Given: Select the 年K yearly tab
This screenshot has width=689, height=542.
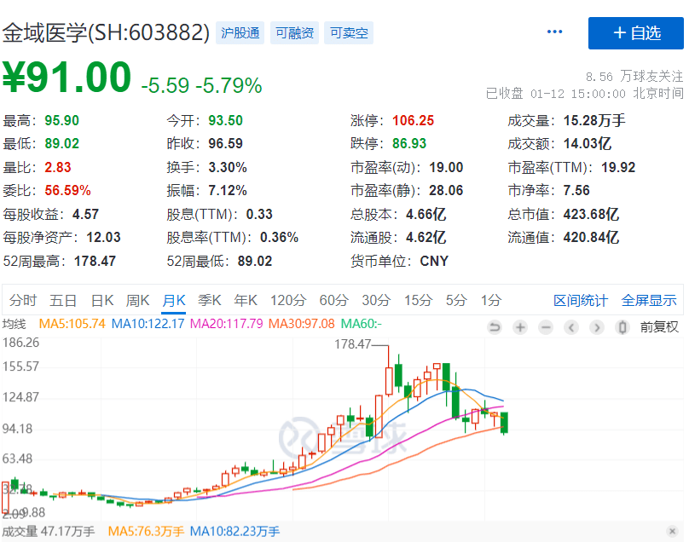Looking at the screenshot, I should [246, 300].
